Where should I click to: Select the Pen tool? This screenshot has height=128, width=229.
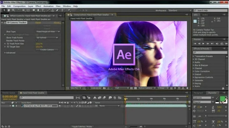click(38, 10)
